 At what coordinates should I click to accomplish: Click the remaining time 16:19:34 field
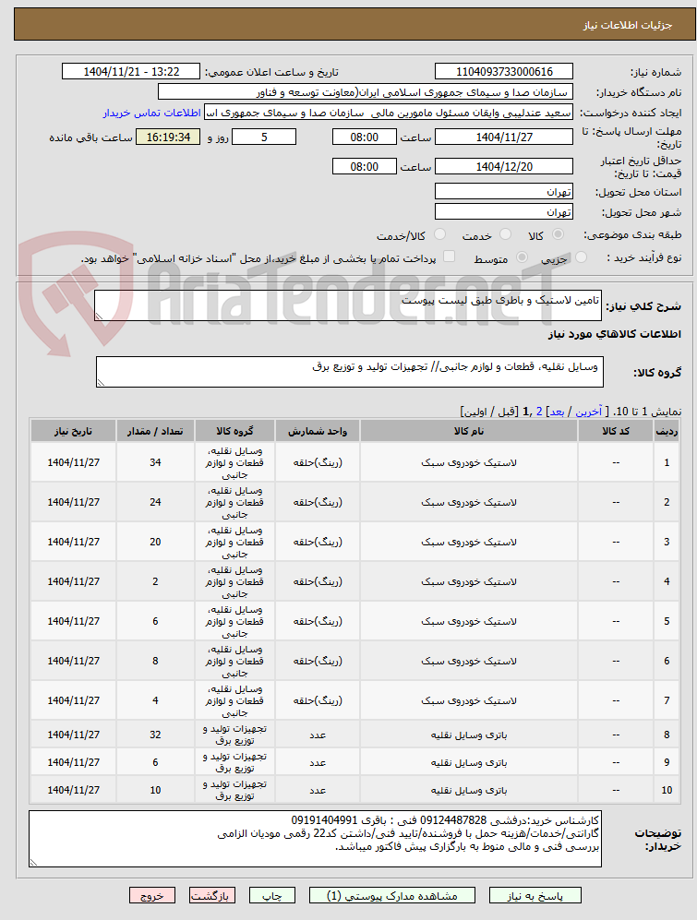click(168, 137)
